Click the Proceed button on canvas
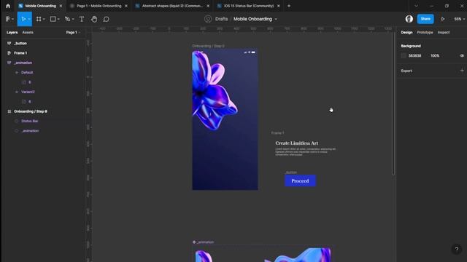This screenshot has width=467, height=262. point(300,180)
